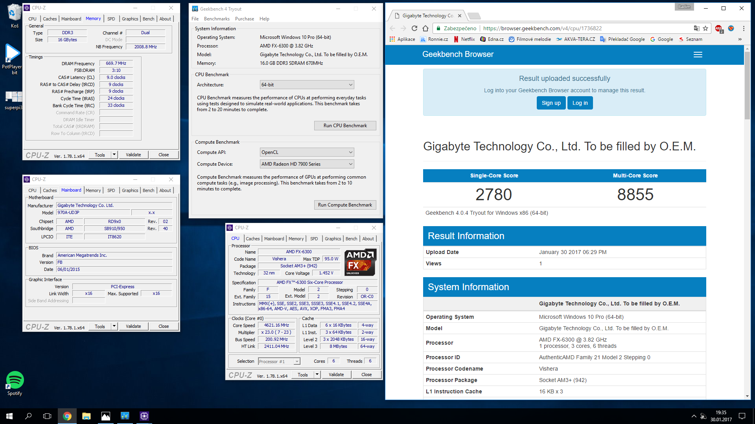This screenshot has height=424, width=755.
Task: Switch to SPD tab in Memory CPU-Z window
Action: 111,19
